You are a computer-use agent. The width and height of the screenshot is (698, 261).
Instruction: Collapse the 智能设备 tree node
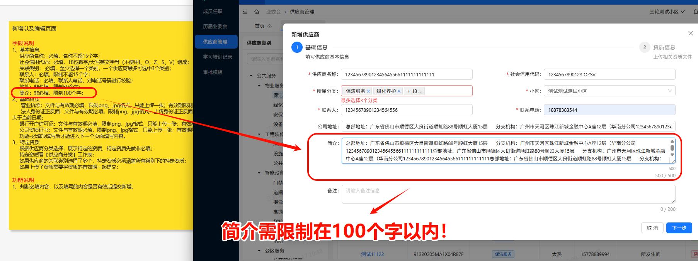[x=259, y=173]
